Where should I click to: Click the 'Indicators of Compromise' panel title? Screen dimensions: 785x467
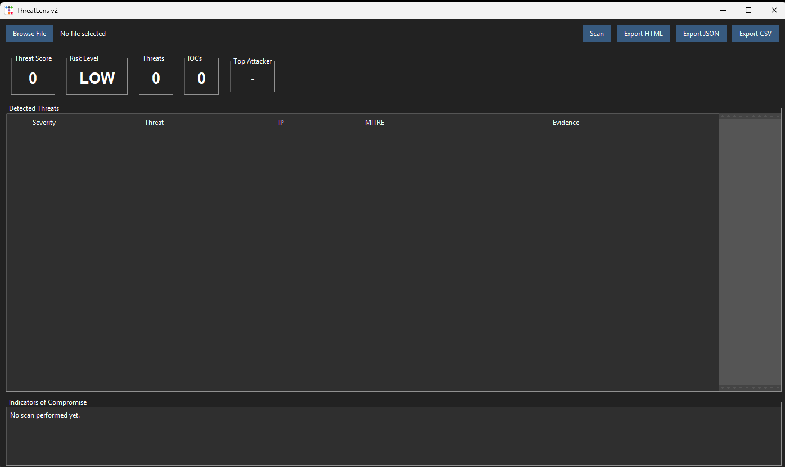pos(48,402)
